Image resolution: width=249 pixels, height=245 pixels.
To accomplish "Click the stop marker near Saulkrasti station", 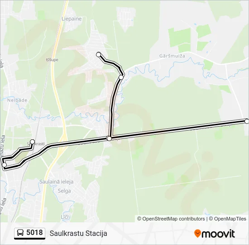I will pos(32,142).
